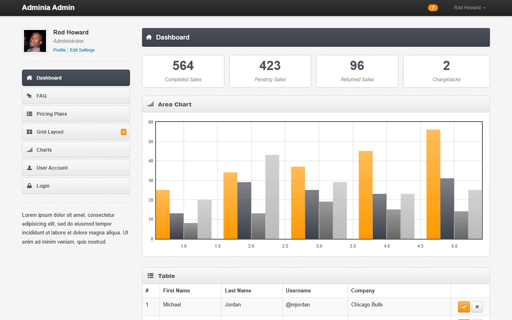This screenshot has height=320, width=512.
Task: Click the Username column header
Action: [315, 291]
